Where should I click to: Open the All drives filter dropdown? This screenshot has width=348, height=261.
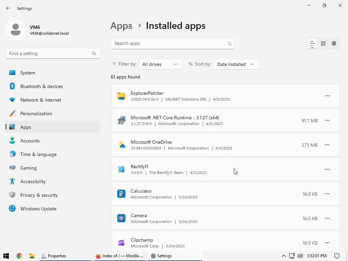tap(160, 64)
